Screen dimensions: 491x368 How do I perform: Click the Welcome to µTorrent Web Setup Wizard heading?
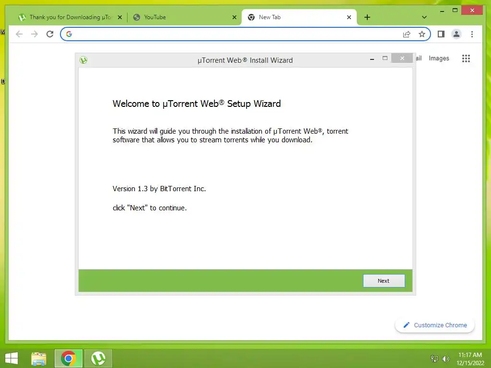coord(197,103)
